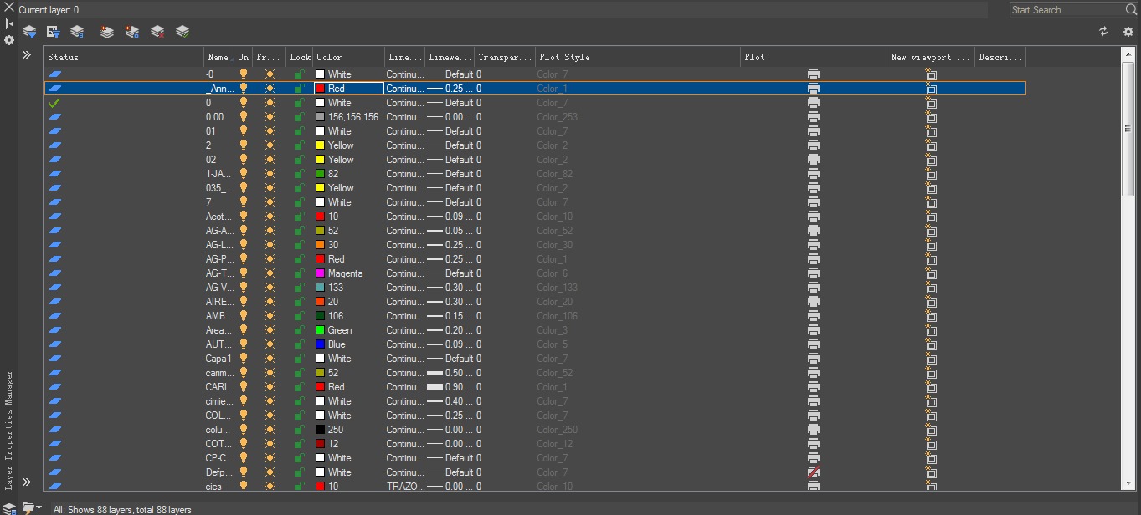Screen dimensions: 1141x515
Task: Open the Layer States Manager
Action: coord(77,31)
